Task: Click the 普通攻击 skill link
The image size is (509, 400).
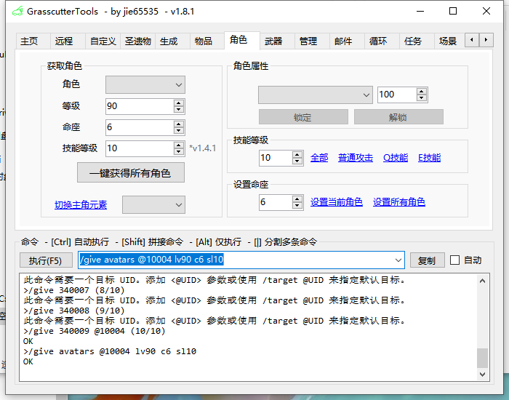Action: pos(356,158)
